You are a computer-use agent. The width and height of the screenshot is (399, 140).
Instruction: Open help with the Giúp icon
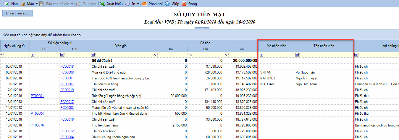point(167,4)
